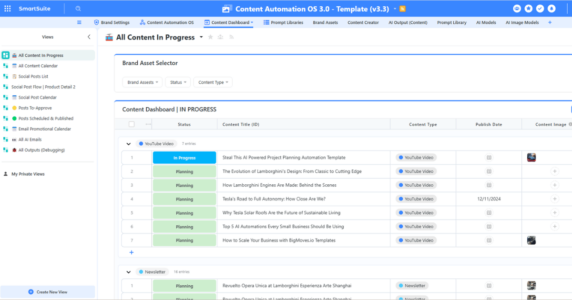Open the Content Creator tab
The height and width of the screenshot is (300, 572).
pyautogui.click(x=363, y=22)
